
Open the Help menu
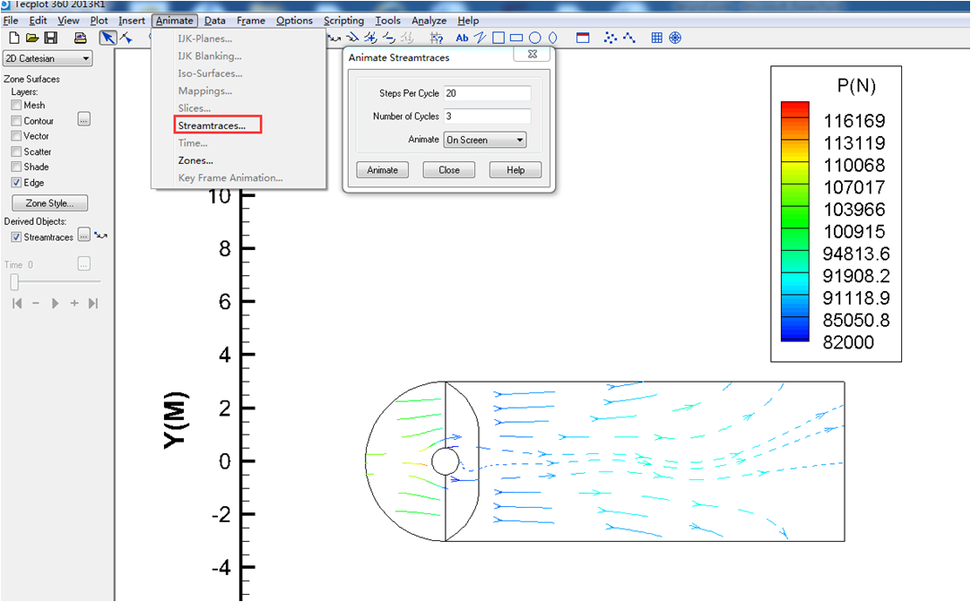468,21
